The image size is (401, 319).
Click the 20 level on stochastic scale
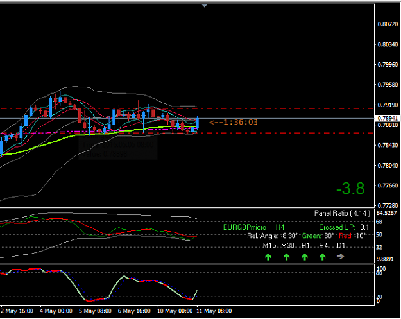(379, 297)
